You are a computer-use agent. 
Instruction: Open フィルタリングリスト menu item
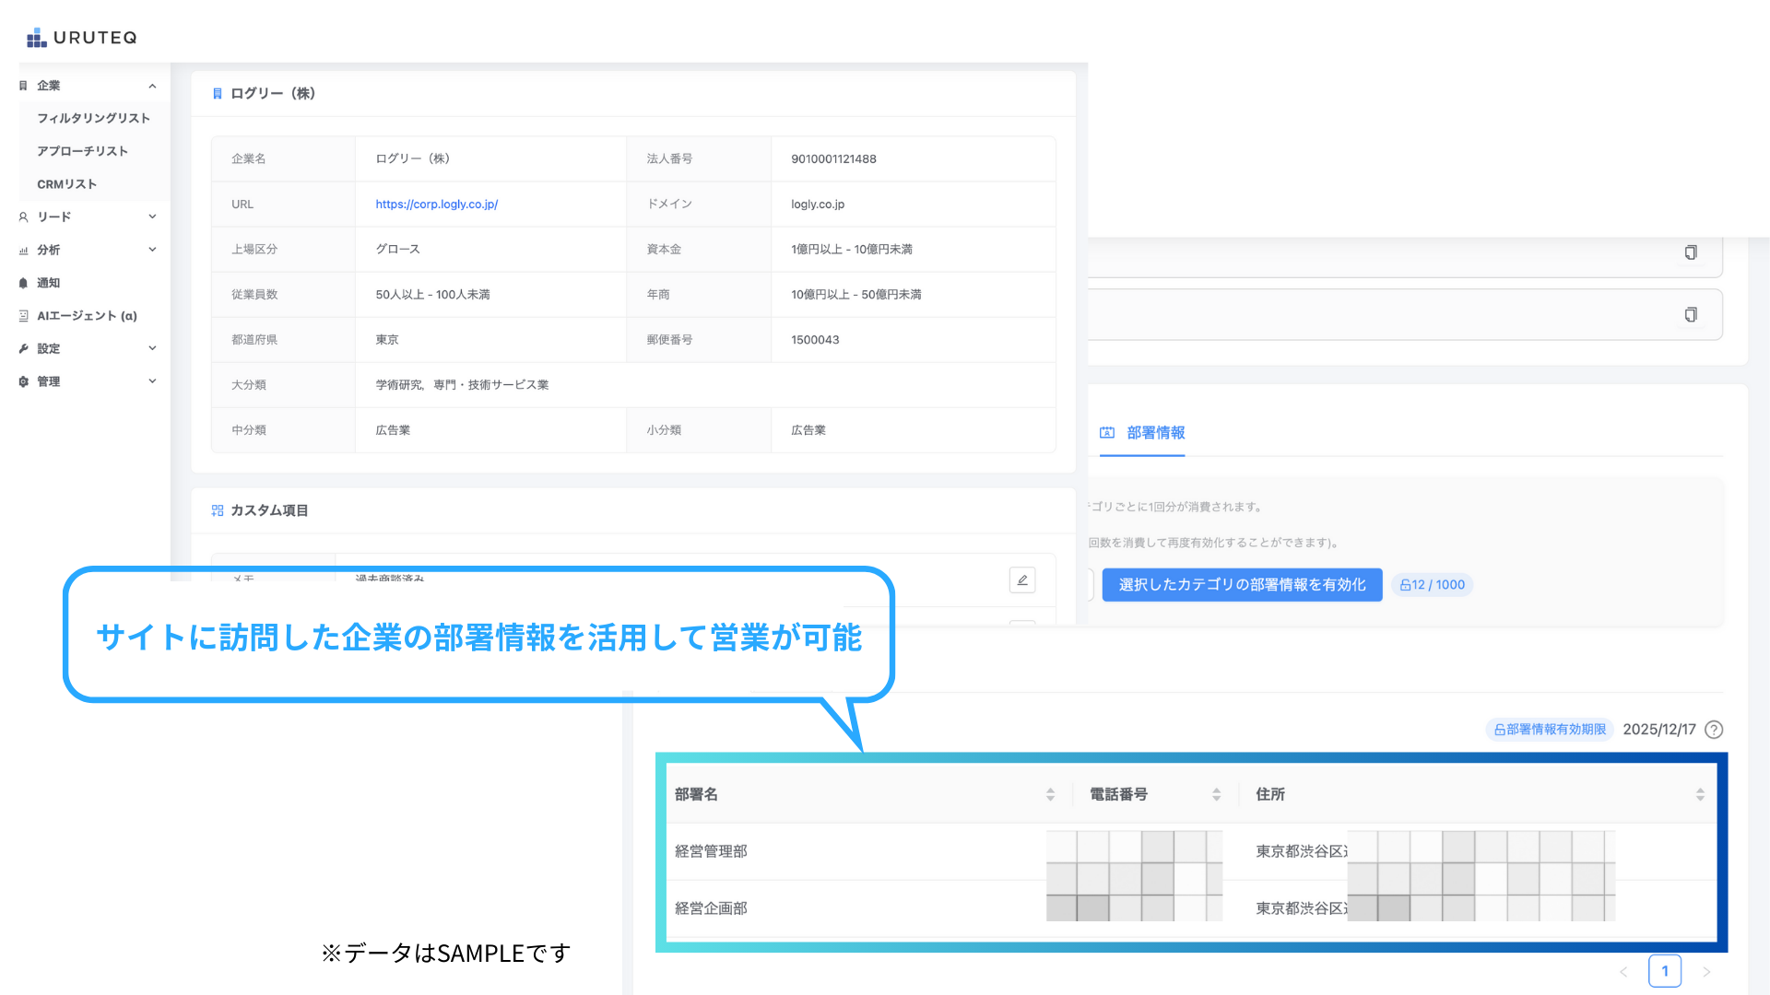pyautogui.click(x=93, y=118)
